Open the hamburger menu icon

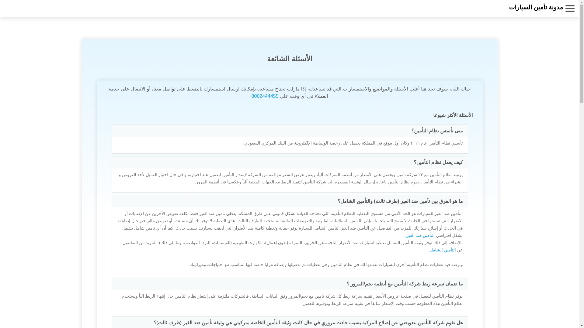coord(570,9)
